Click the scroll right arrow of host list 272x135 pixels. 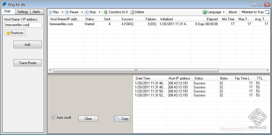[268, 70]
